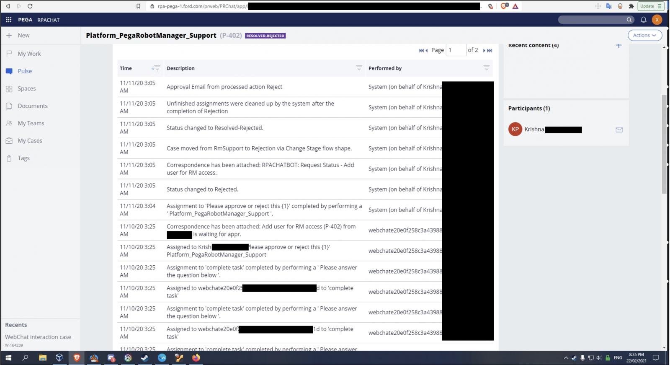Select the 'Approval Email from processed action Reject' row
This screenshot has width=670, height=365.
(305, 87)
